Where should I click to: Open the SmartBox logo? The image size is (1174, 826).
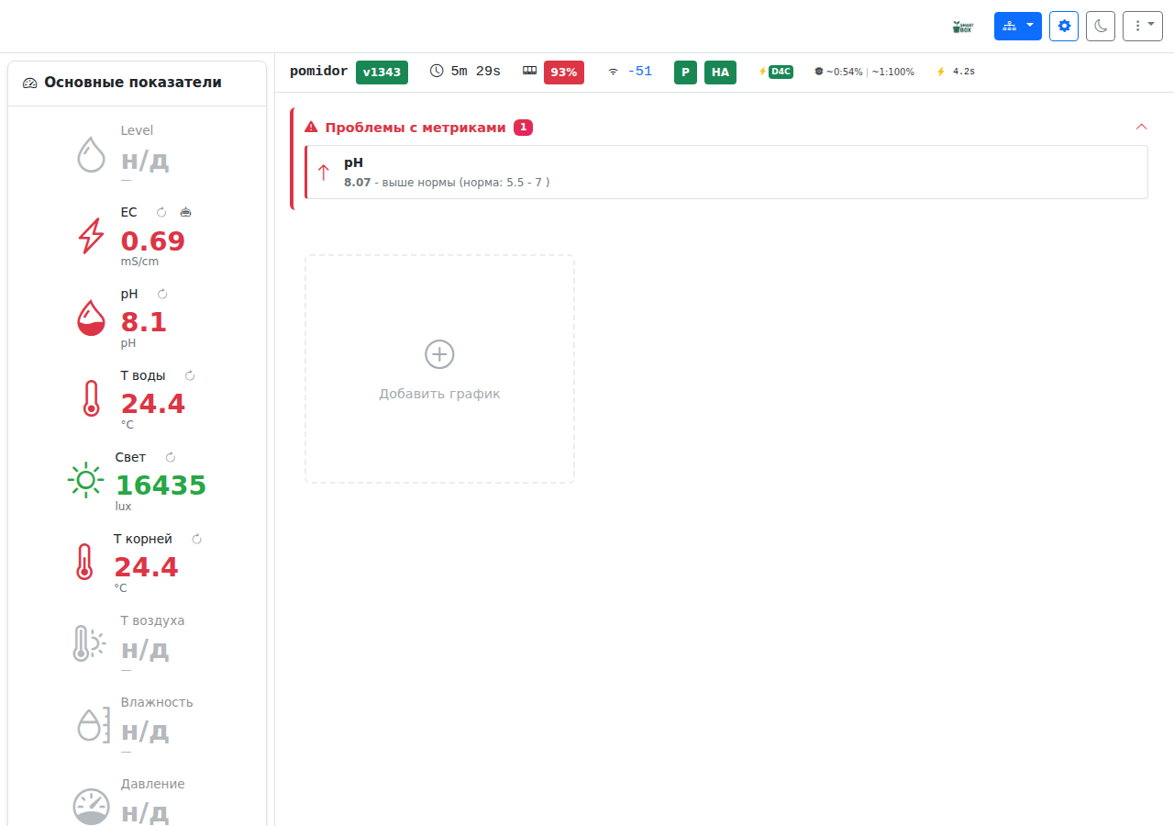point(961,27)
